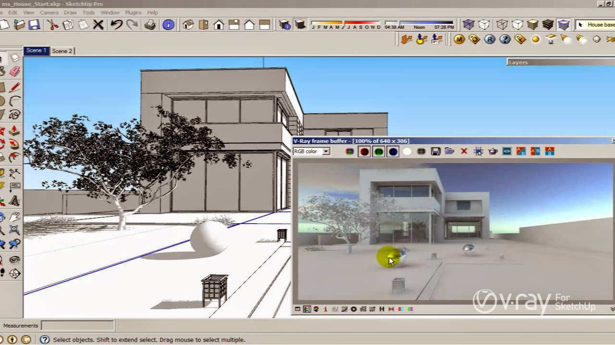Toggle Monochrome face style cube

coord(564,24)
